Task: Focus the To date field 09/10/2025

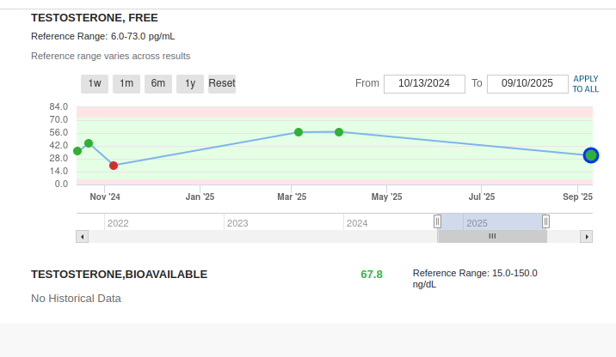Action: click(527, 83)
